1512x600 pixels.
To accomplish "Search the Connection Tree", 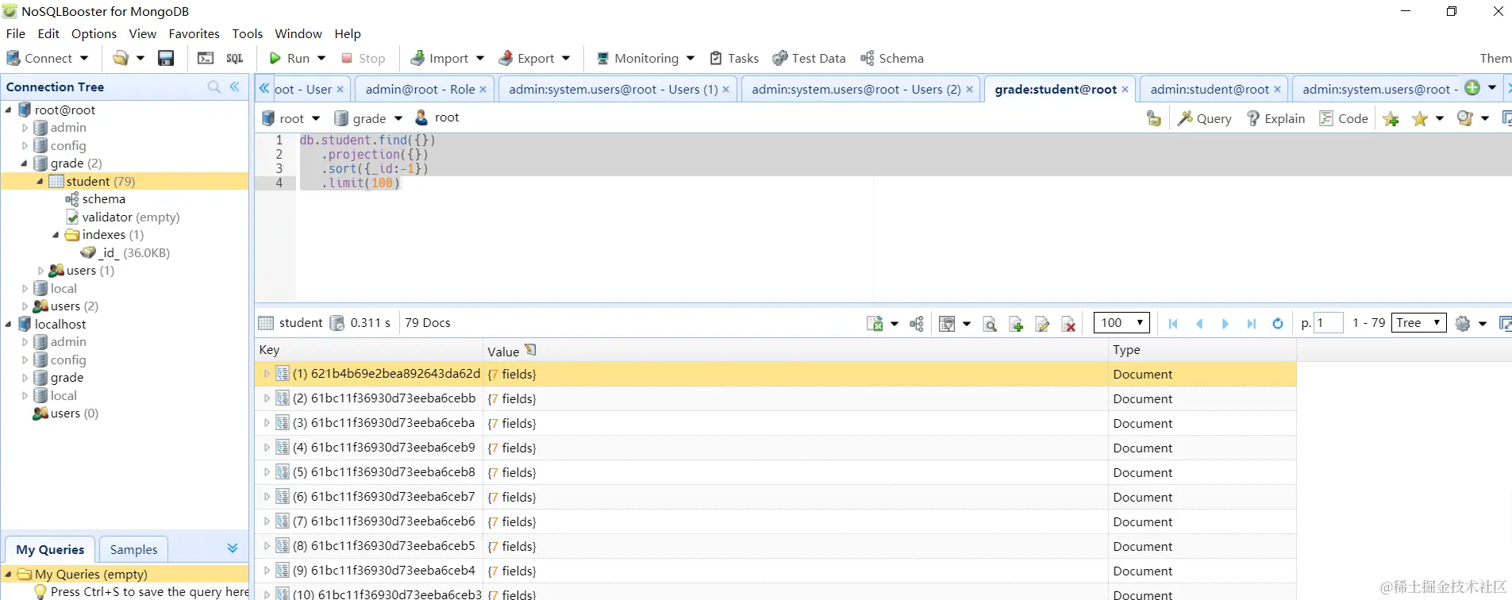I will coord(214,87).
